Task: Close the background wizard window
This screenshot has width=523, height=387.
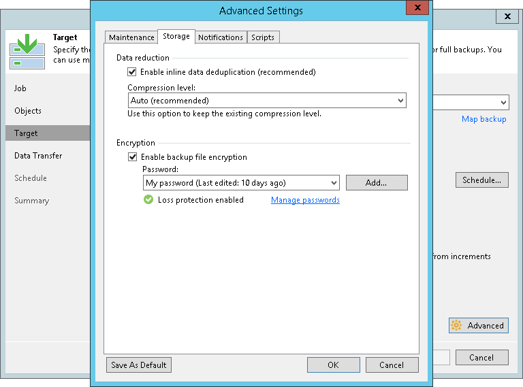Action: [x=507, y=16]
